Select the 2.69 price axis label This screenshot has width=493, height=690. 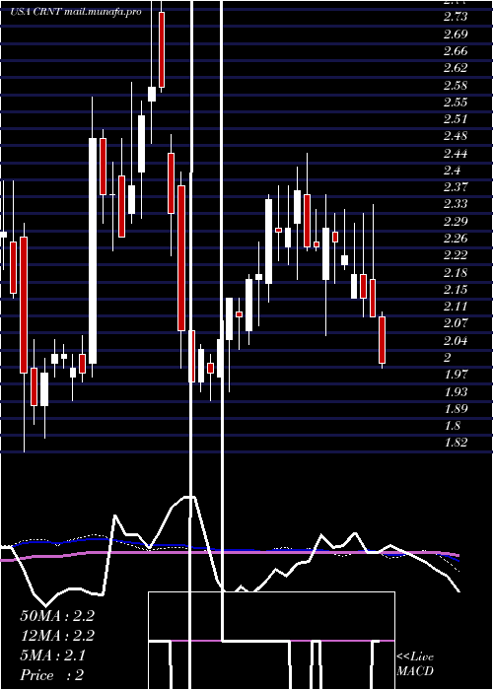click(456, 34)
